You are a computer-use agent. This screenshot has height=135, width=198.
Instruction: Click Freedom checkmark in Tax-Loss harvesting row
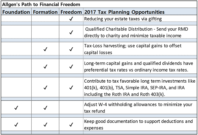(71, 49)
